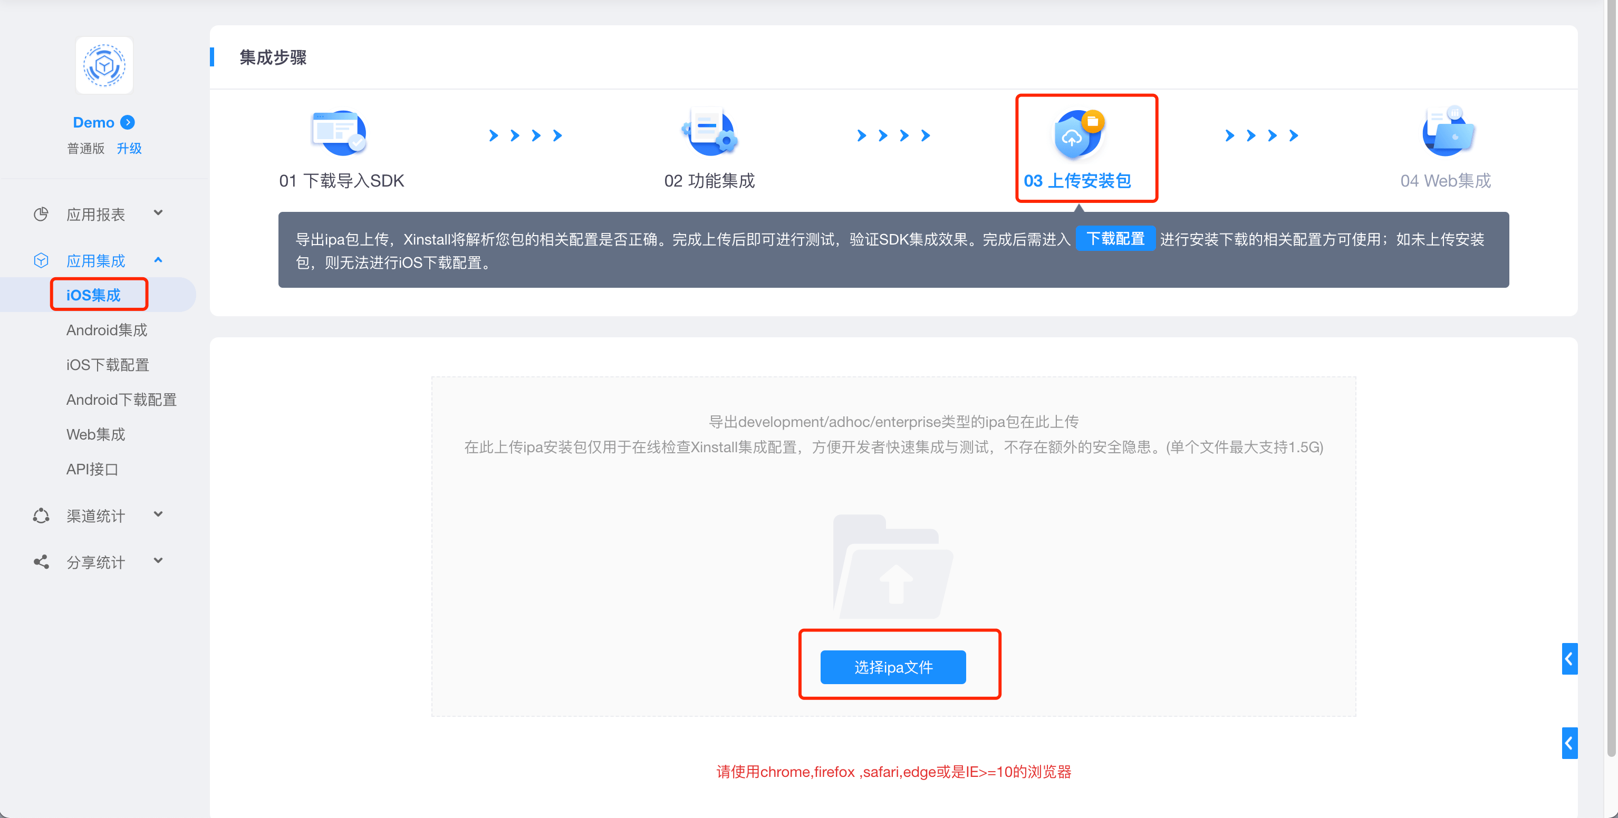Click the Xinstall app logo icon

pos(104,65)
